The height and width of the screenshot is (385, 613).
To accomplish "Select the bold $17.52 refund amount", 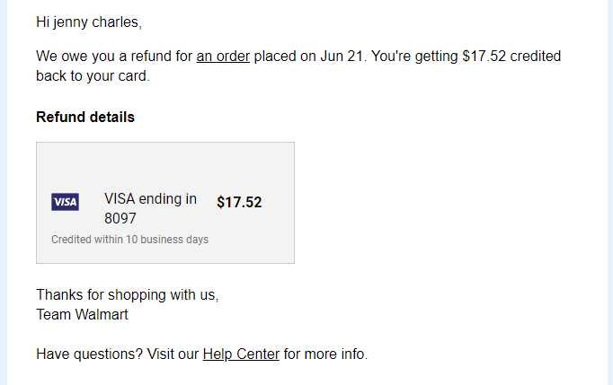I will (x=239, y=202).
